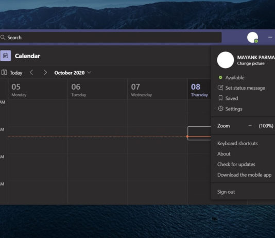Open the About submenu
The image size is (275, 238).
coord(224,154)
